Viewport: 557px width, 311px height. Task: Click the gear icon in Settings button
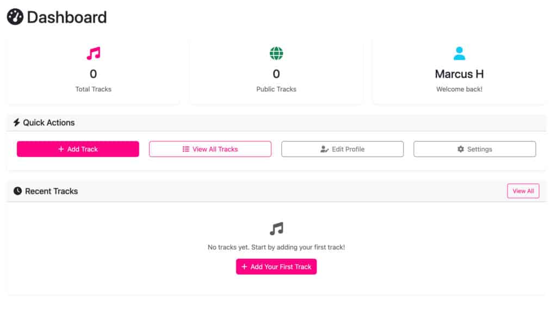point(460,149)
